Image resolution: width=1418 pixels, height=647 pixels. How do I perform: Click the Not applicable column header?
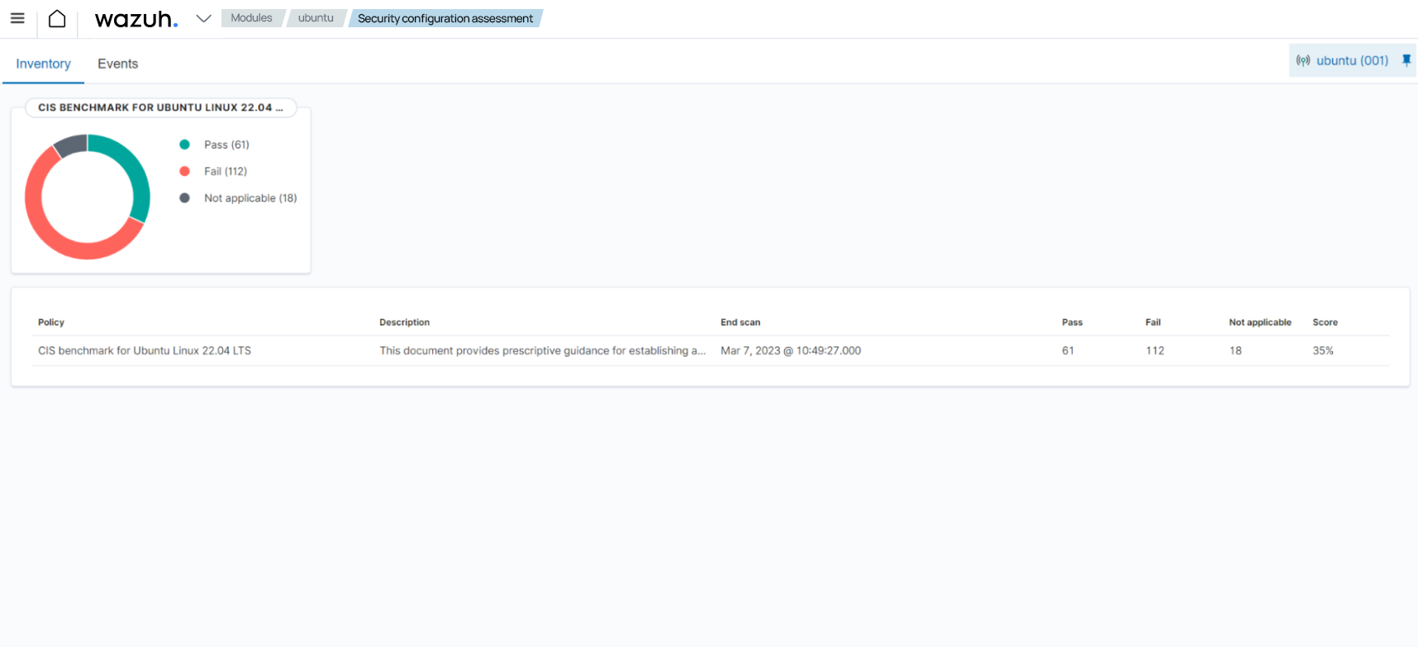[1259, 322]
